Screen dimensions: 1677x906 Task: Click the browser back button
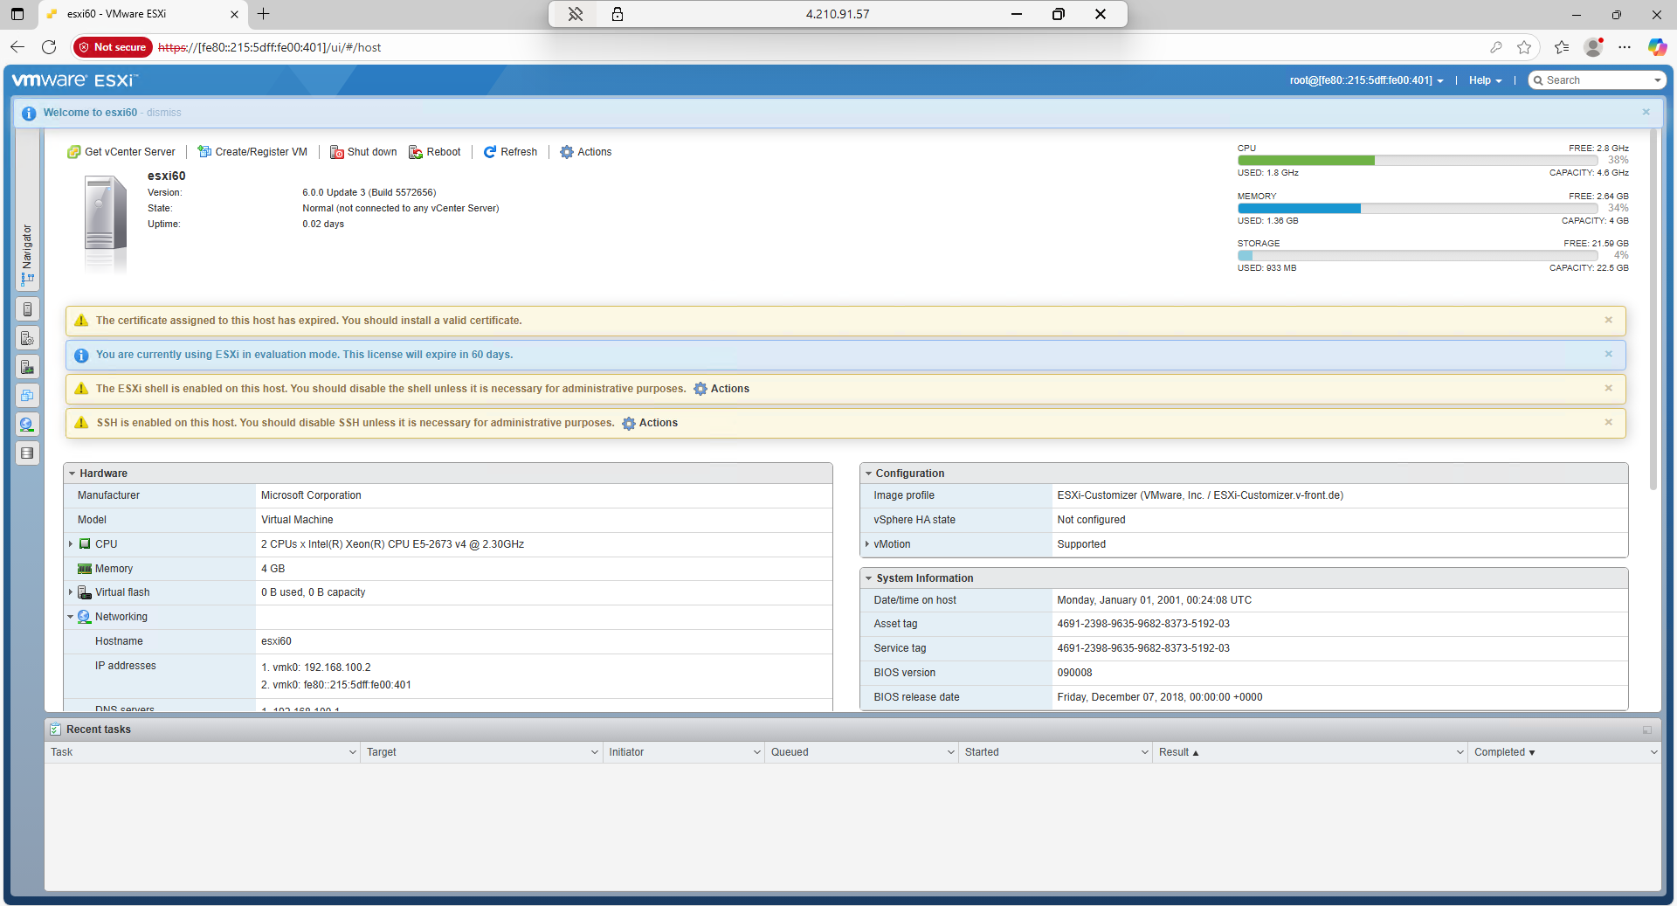point(17,47)
